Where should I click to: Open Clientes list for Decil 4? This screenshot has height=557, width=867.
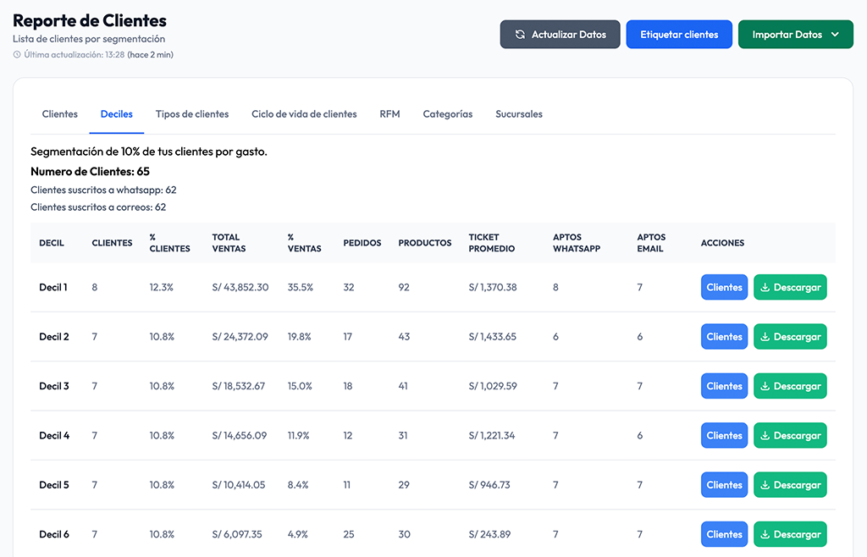click(x=724, y=436)
